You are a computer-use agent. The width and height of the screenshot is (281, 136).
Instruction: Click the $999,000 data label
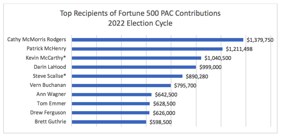(210, 67)
